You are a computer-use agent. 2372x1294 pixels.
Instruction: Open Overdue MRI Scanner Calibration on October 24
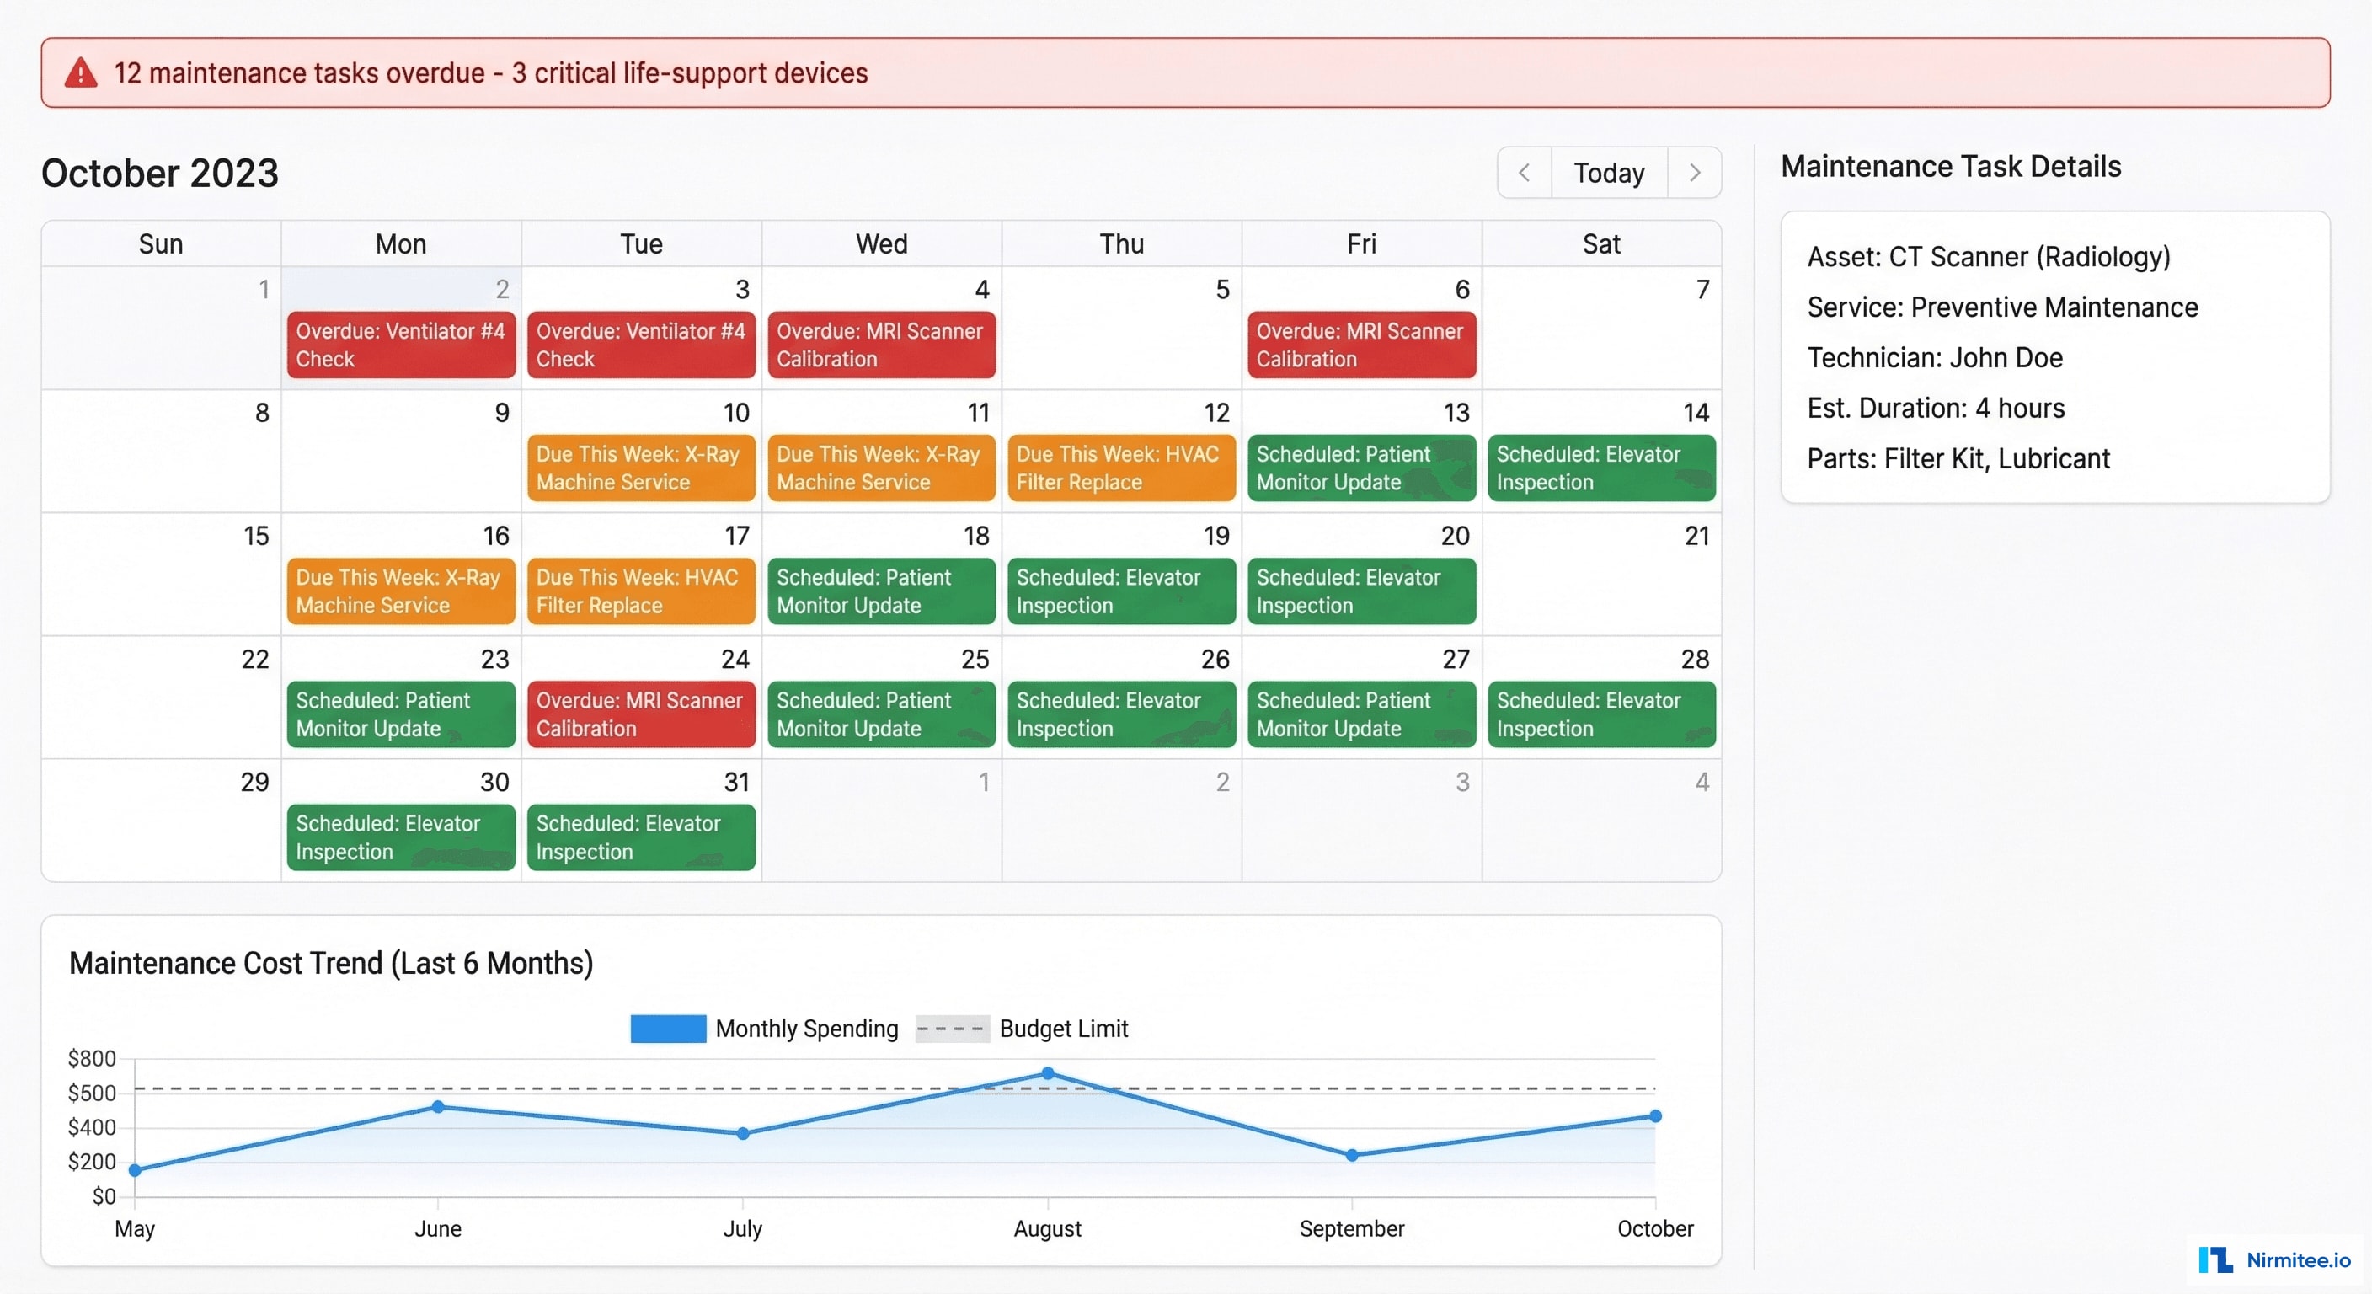[641, 714]
